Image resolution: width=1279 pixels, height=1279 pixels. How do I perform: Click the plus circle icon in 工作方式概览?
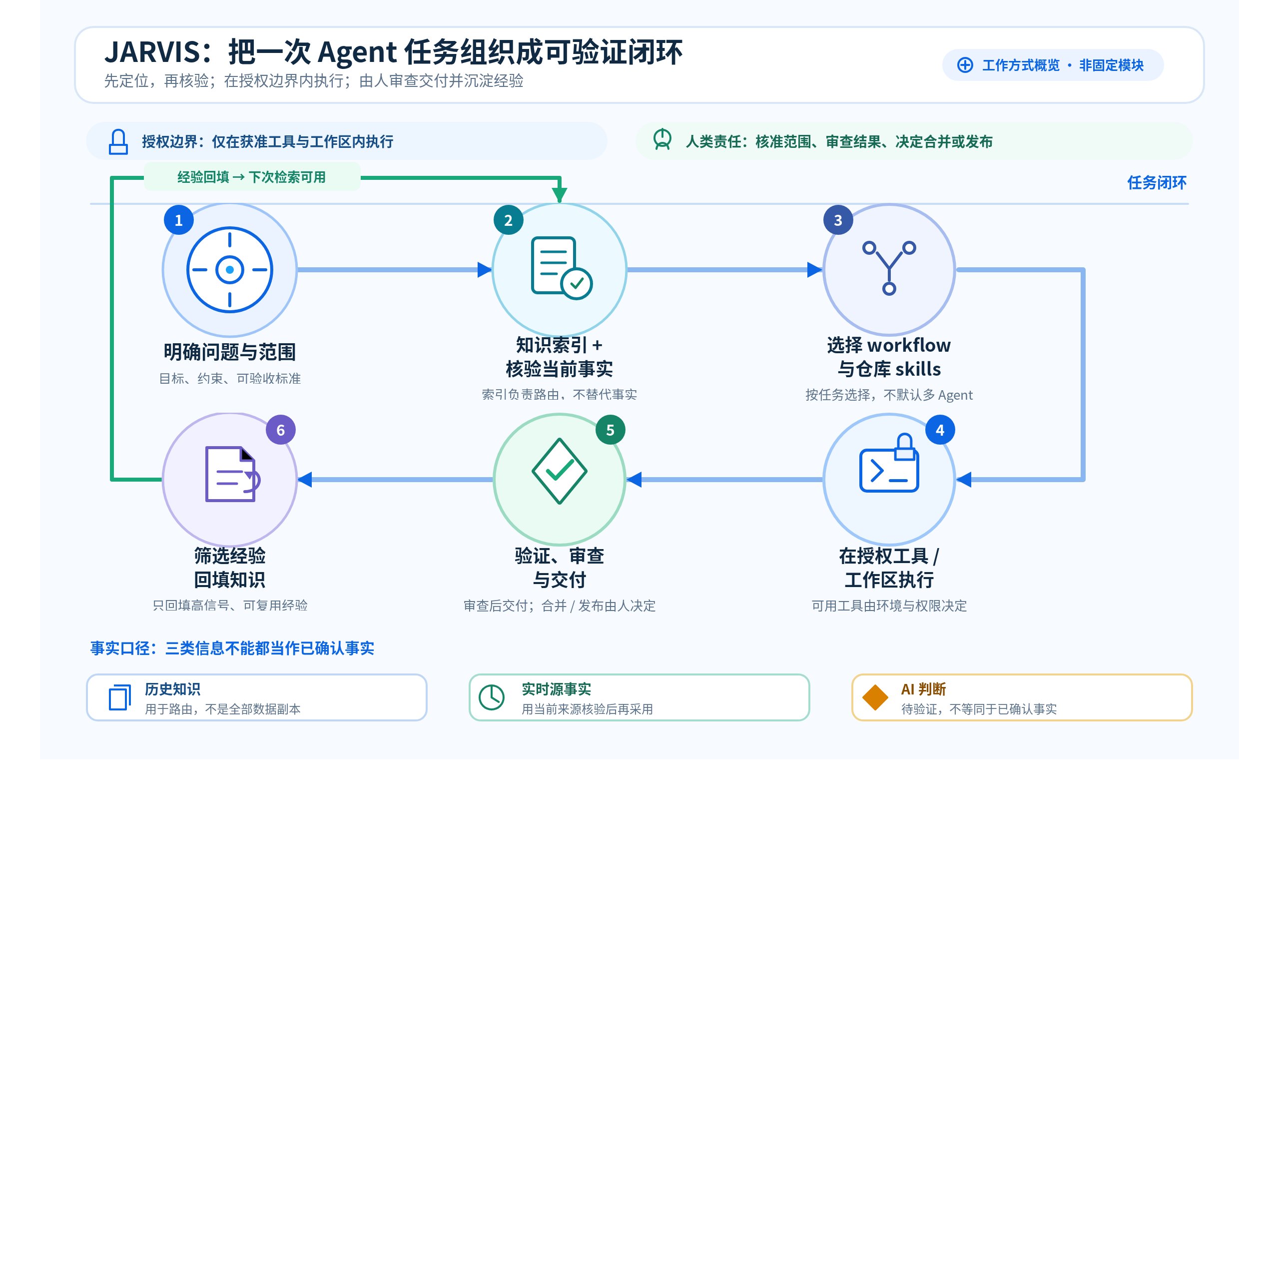[965, 65]
